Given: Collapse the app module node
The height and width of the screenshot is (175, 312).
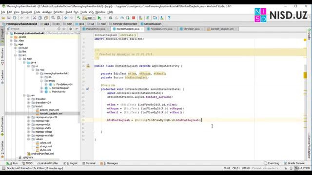Looking at the screenshot, I should click(11, 44).
